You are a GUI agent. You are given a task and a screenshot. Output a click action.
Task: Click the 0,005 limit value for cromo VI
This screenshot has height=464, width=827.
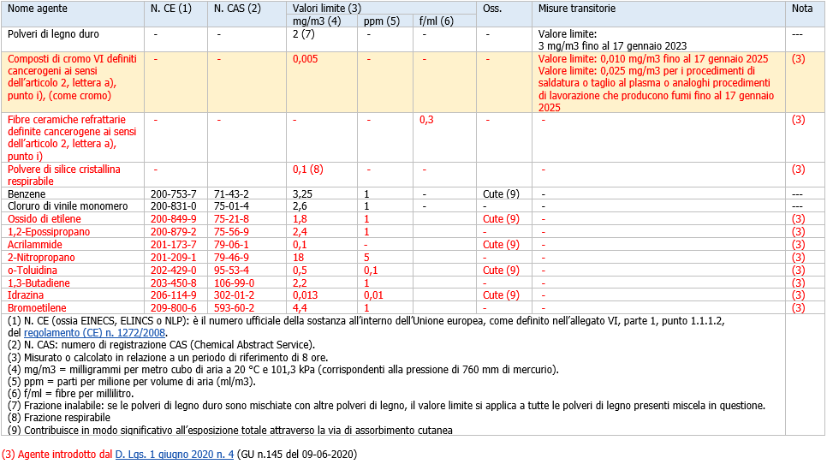pyautogui.click(x=306, y=59)
